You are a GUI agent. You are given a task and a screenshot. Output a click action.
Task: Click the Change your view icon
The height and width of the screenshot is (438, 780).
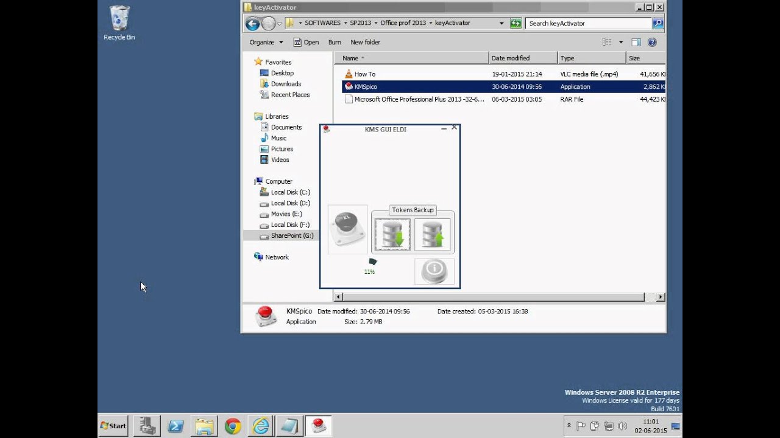(606, 42)
